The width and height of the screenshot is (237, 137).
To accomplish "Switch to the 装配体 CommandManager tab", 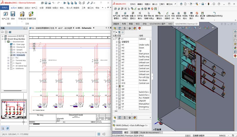I will [116, 24].
